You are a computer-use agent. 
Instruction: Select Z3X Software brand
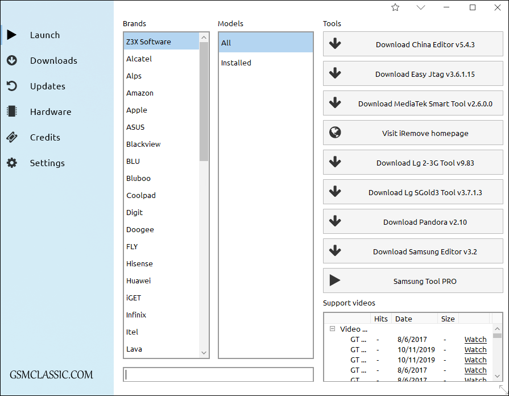(162, 42)
